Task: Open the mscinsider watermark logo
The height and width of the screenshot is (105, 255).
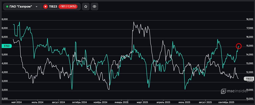Action: pos(237,91)
